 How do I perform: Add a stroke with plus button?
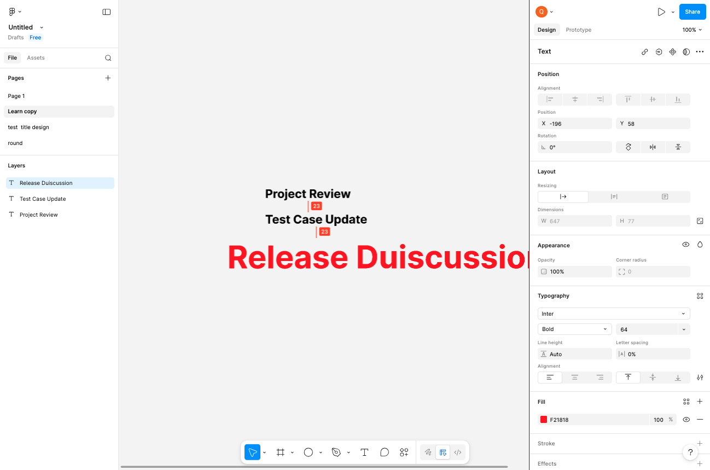tap(700, 444)
